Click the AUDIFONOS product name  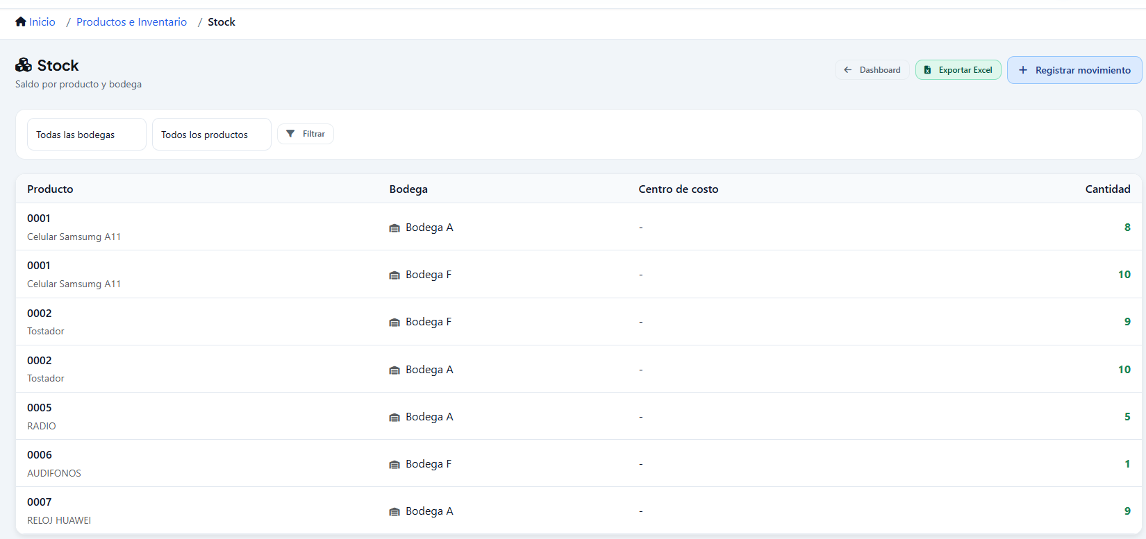pyautogui.click(x=54, y=473)
